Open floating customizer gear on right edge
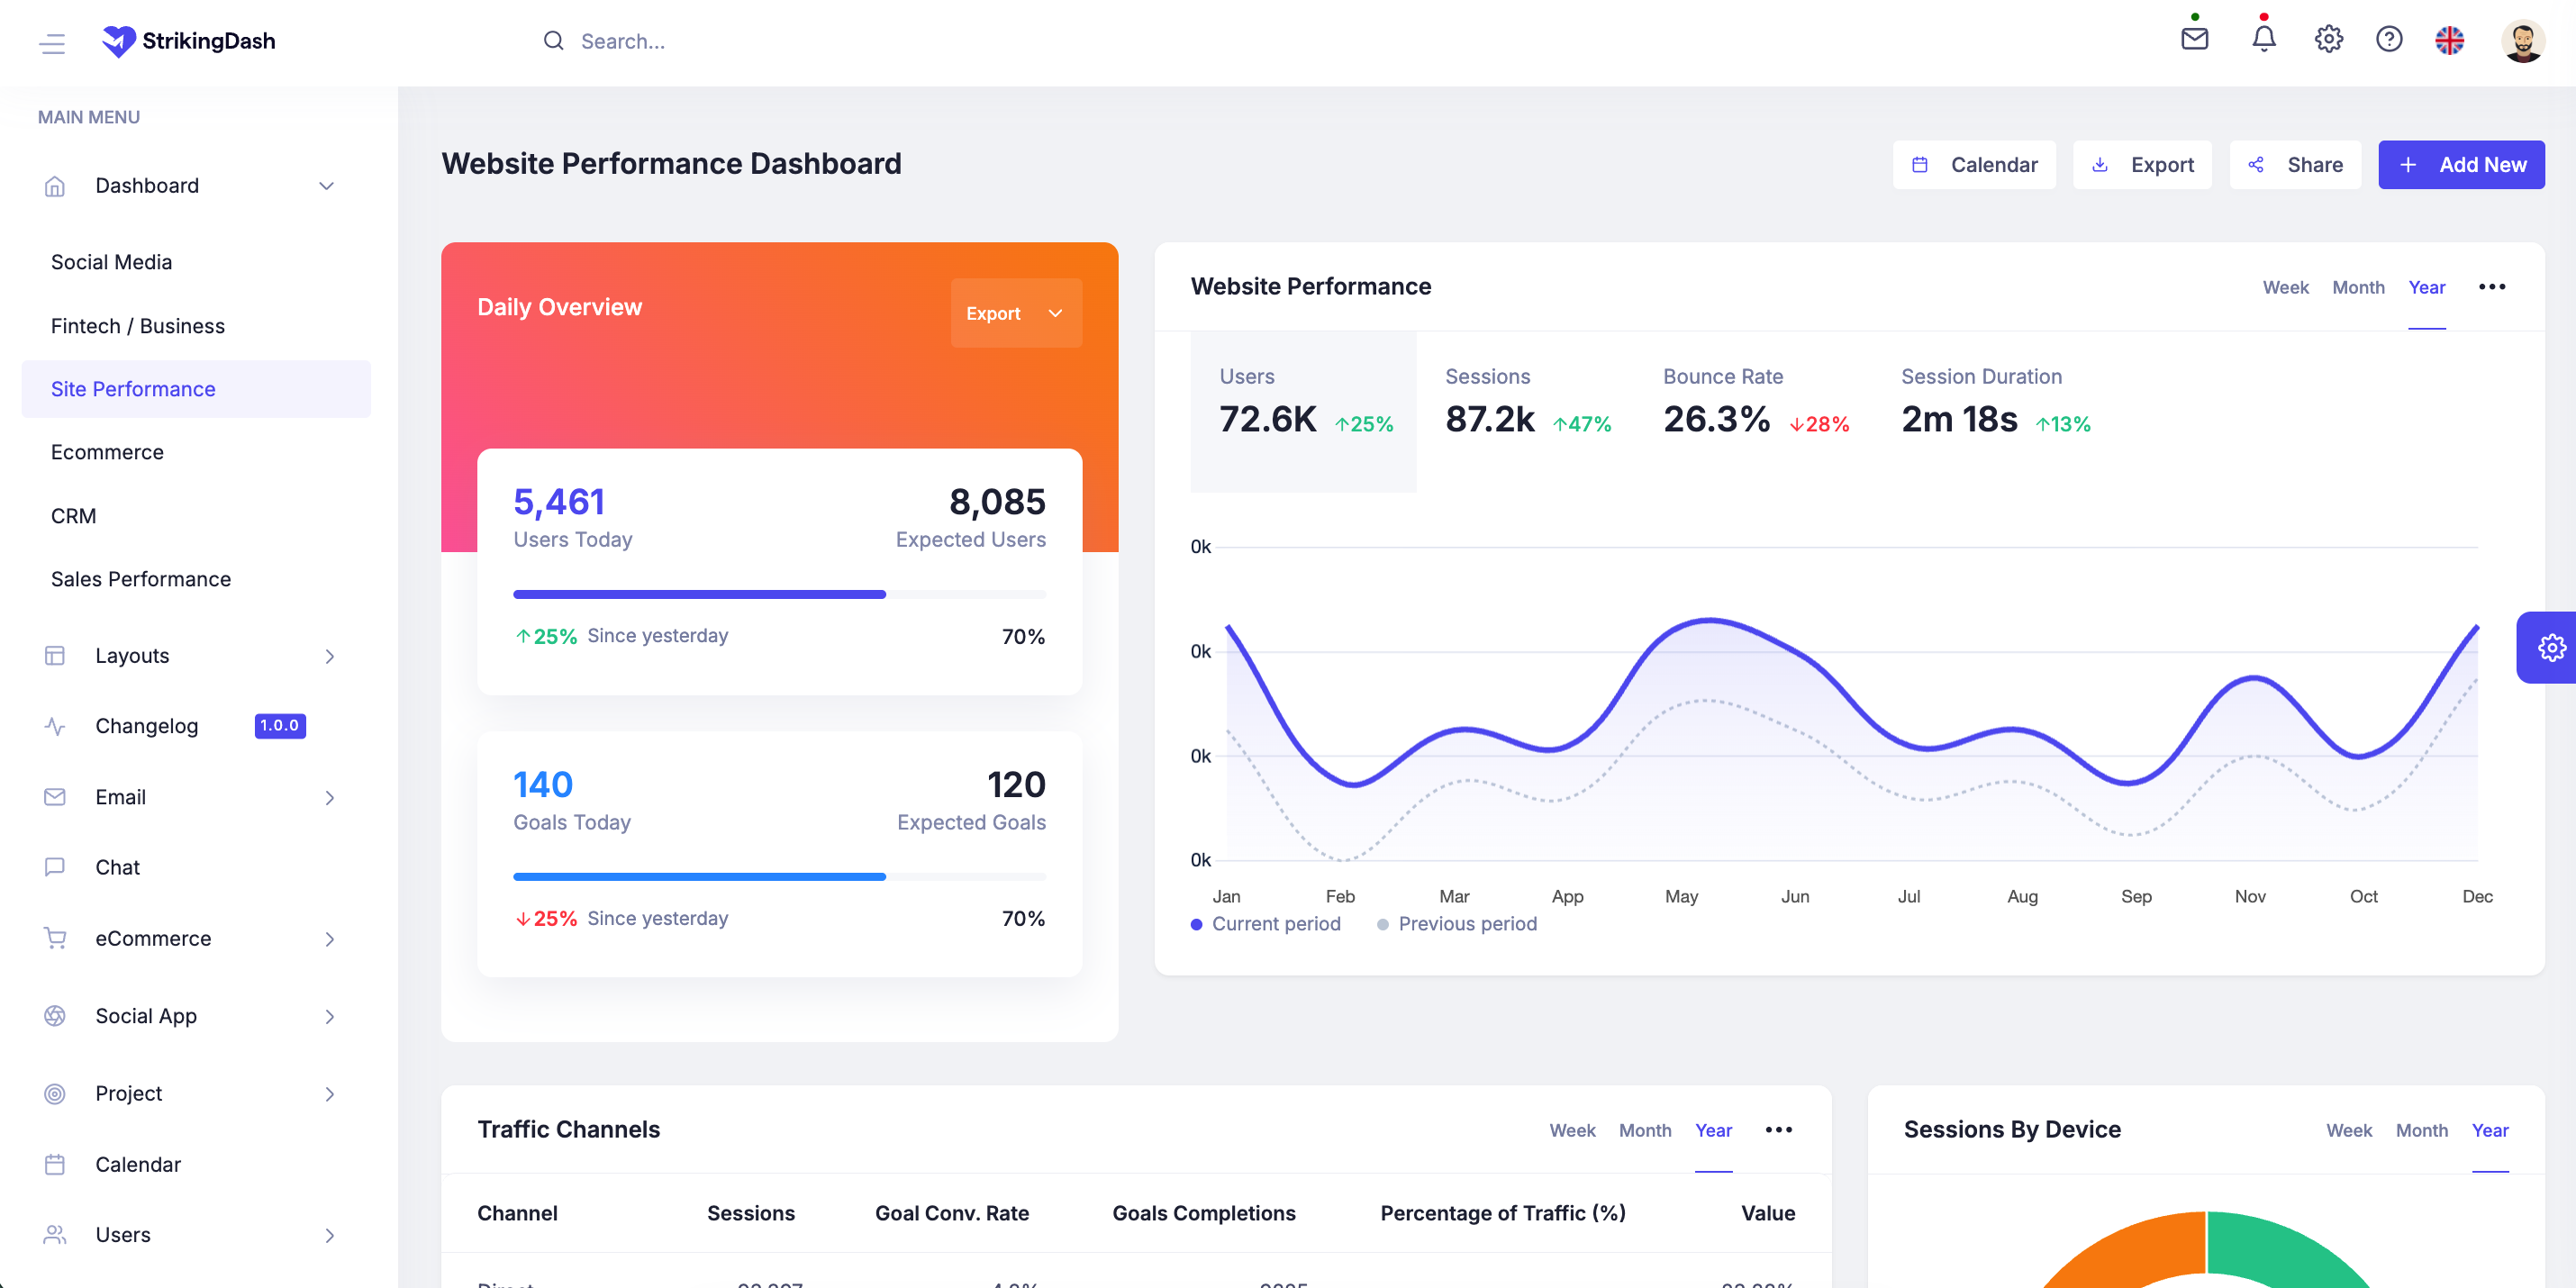The image size is (2576, 1288). point(2550,648)
